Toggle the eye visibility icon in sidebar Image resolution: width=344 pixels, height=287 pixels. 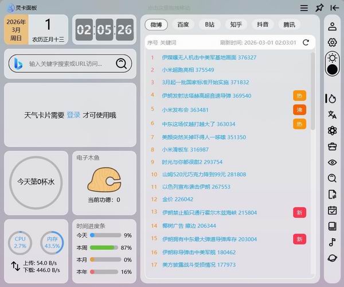coord(332,162)
